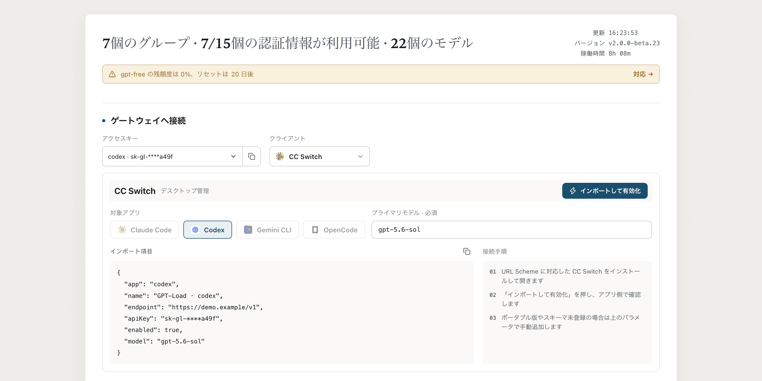This screenshot has height=381, width=762.
Task: Click step 02 instruction about インポートして有効化
Action: [571, 299]
